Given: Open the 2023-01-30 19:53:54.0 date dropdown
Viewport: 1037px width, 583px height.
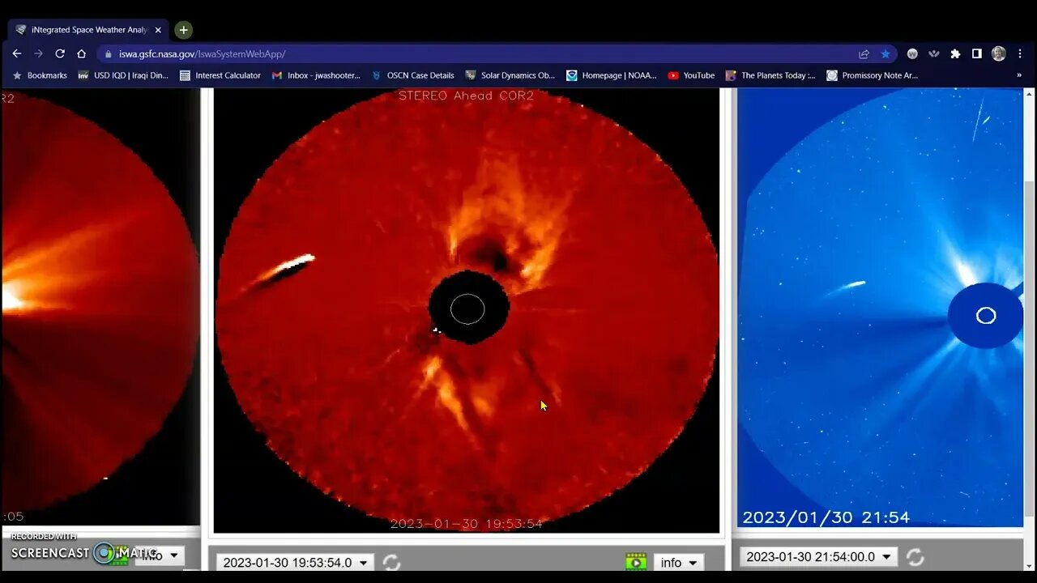Looking at the screenshot, I should point(295,562).
